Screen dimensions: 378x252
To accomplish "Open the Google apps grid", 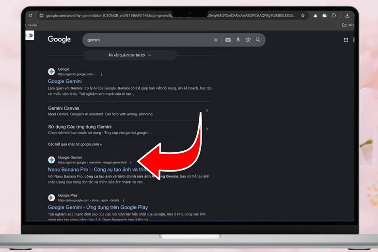I will 346,40.
